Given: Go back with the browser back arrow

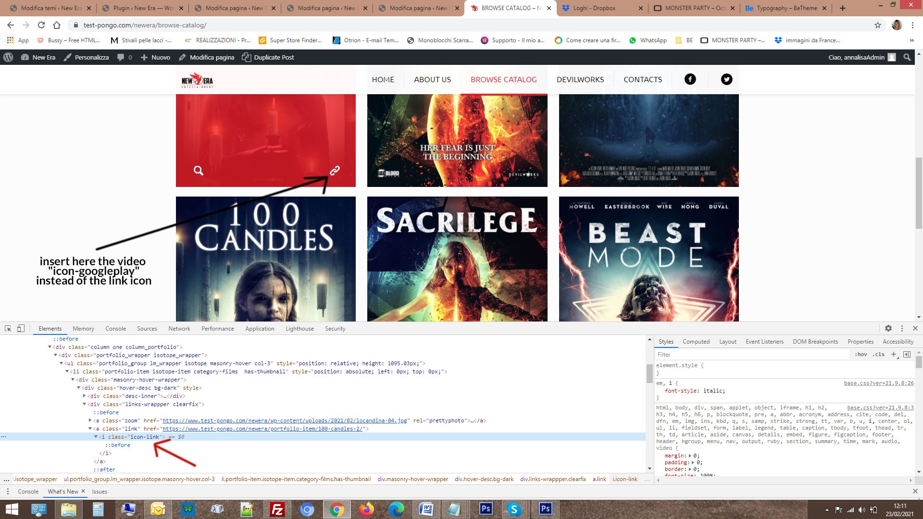Looking at the screenshot, I should [x=11, y=25].
